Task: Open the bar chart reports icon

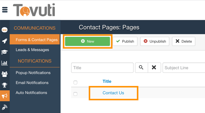Action: point(4,63)
